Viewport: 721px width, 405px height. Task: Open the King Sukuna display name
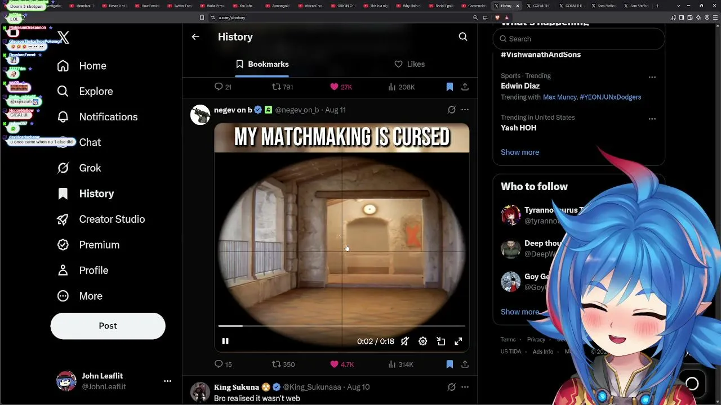pyautogui.click(x=237, y=388)
